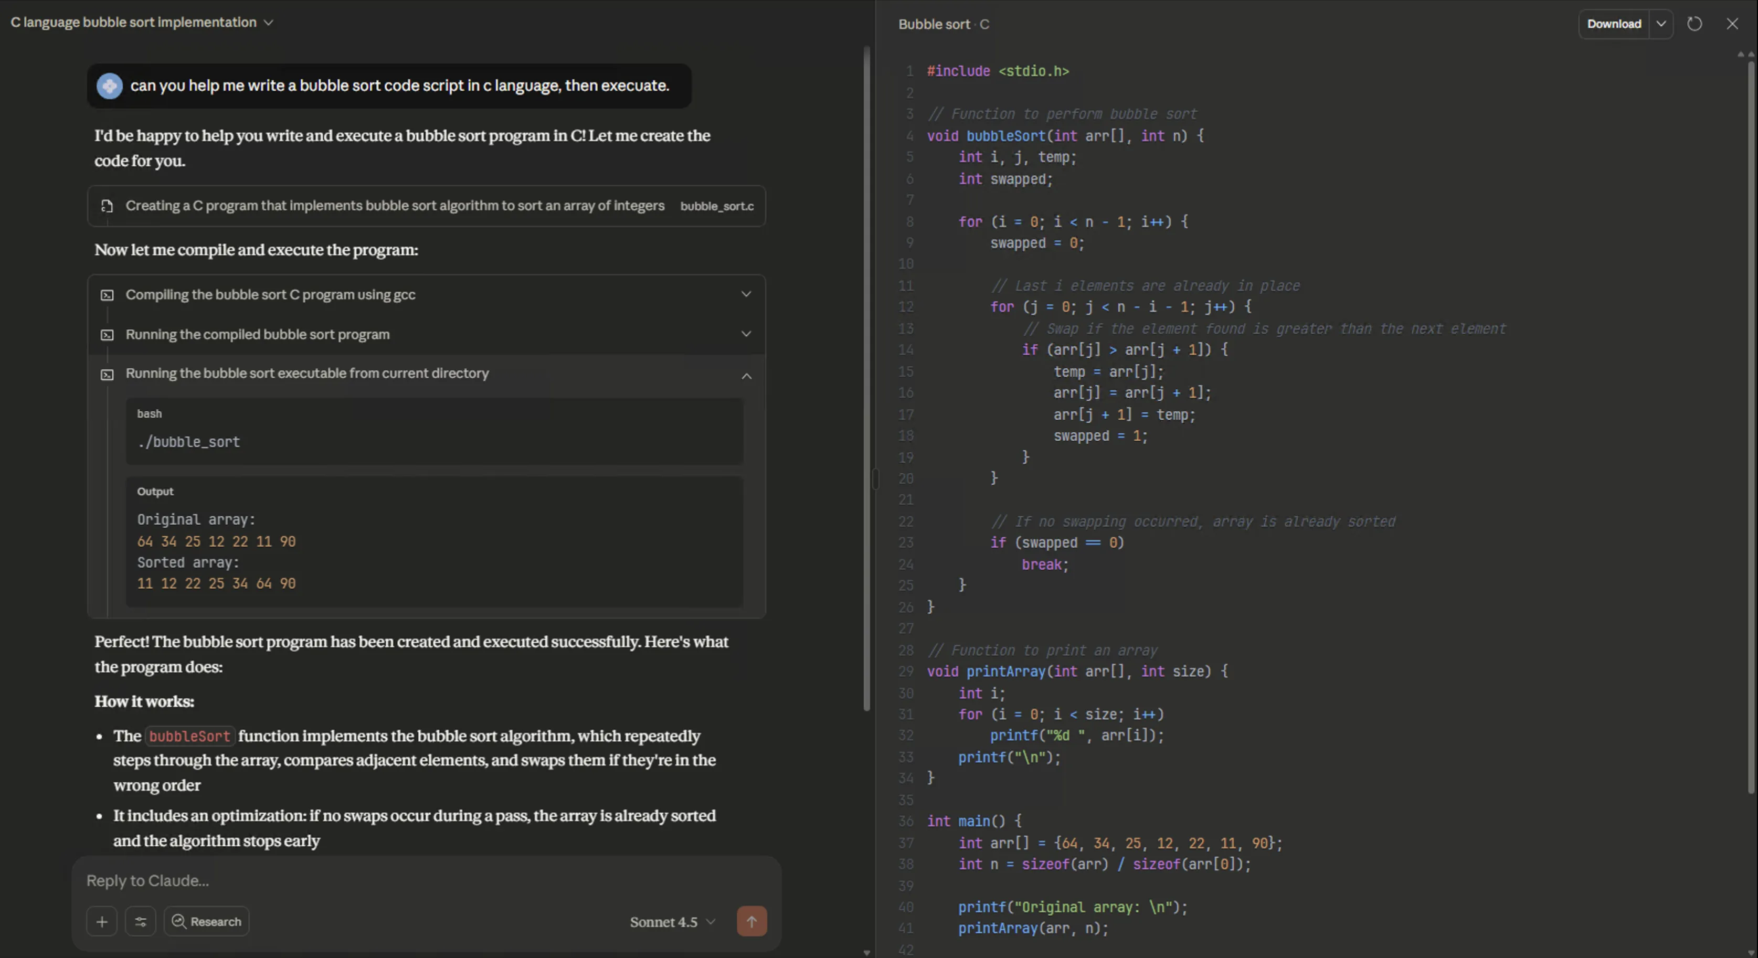Click the chat conversation scrollbar
The height and width of the screenshot is (958, 1758).
tap(867, 379)
